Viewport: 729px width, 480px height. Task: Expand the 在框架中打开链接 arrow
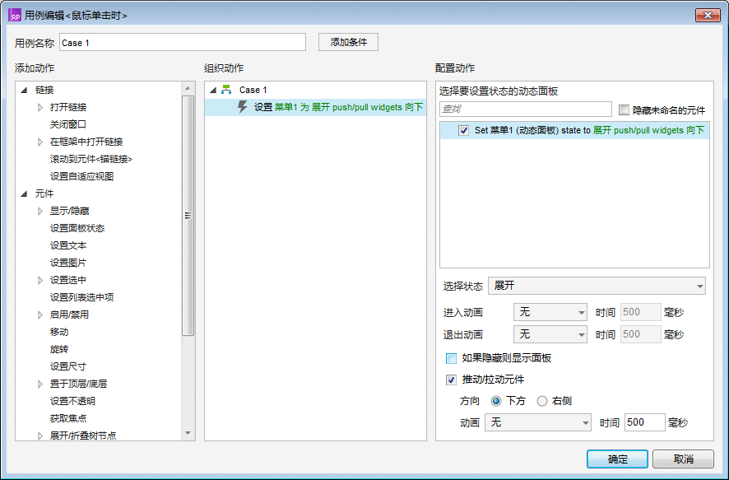pos(40,142)
